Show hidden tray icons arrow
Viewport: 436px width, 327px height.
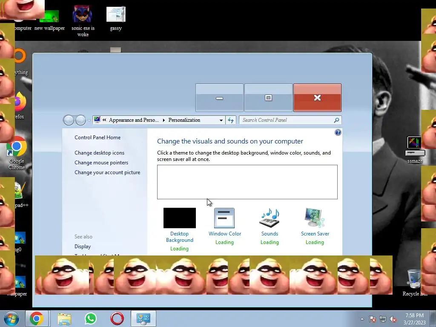pyautogui.click(x=362, y=319)
